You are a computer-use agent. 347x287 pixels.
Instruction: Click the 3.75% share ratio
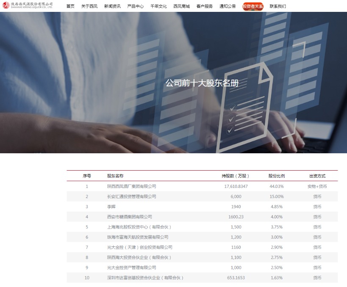tap(277, 227)
